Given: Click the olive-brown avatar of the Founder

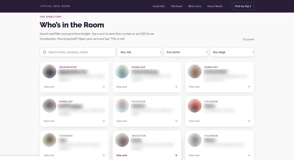Looking at the screenshot, I should 49,140.
